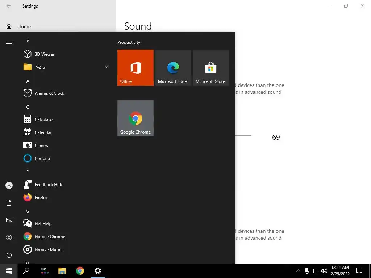This screenshot has height=278, width=371.
Task: Launch Alarms & Clock app
Action: (x=66, y=93)
